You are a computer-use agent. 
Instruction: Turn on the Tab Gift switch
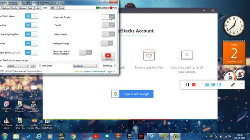click(x=108, y=25)
